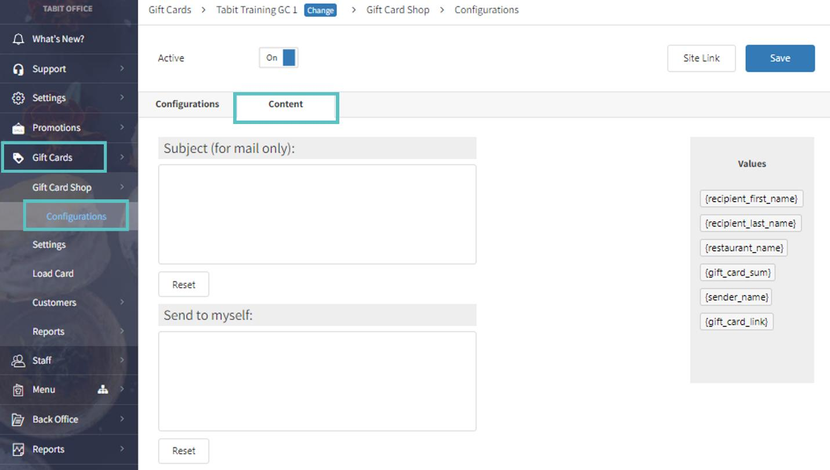Click the Promotions icon in sidebar
The image size is (830, 470).
click(x=19, y=128)
